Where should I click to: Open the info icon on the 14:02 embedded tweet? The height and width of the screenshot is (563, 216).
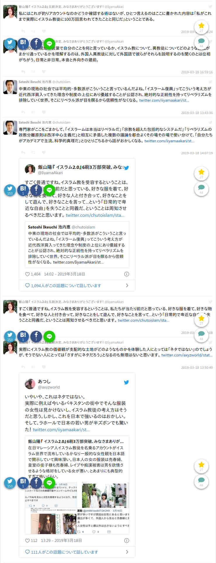pyautogui.click(x=127, y=274)
